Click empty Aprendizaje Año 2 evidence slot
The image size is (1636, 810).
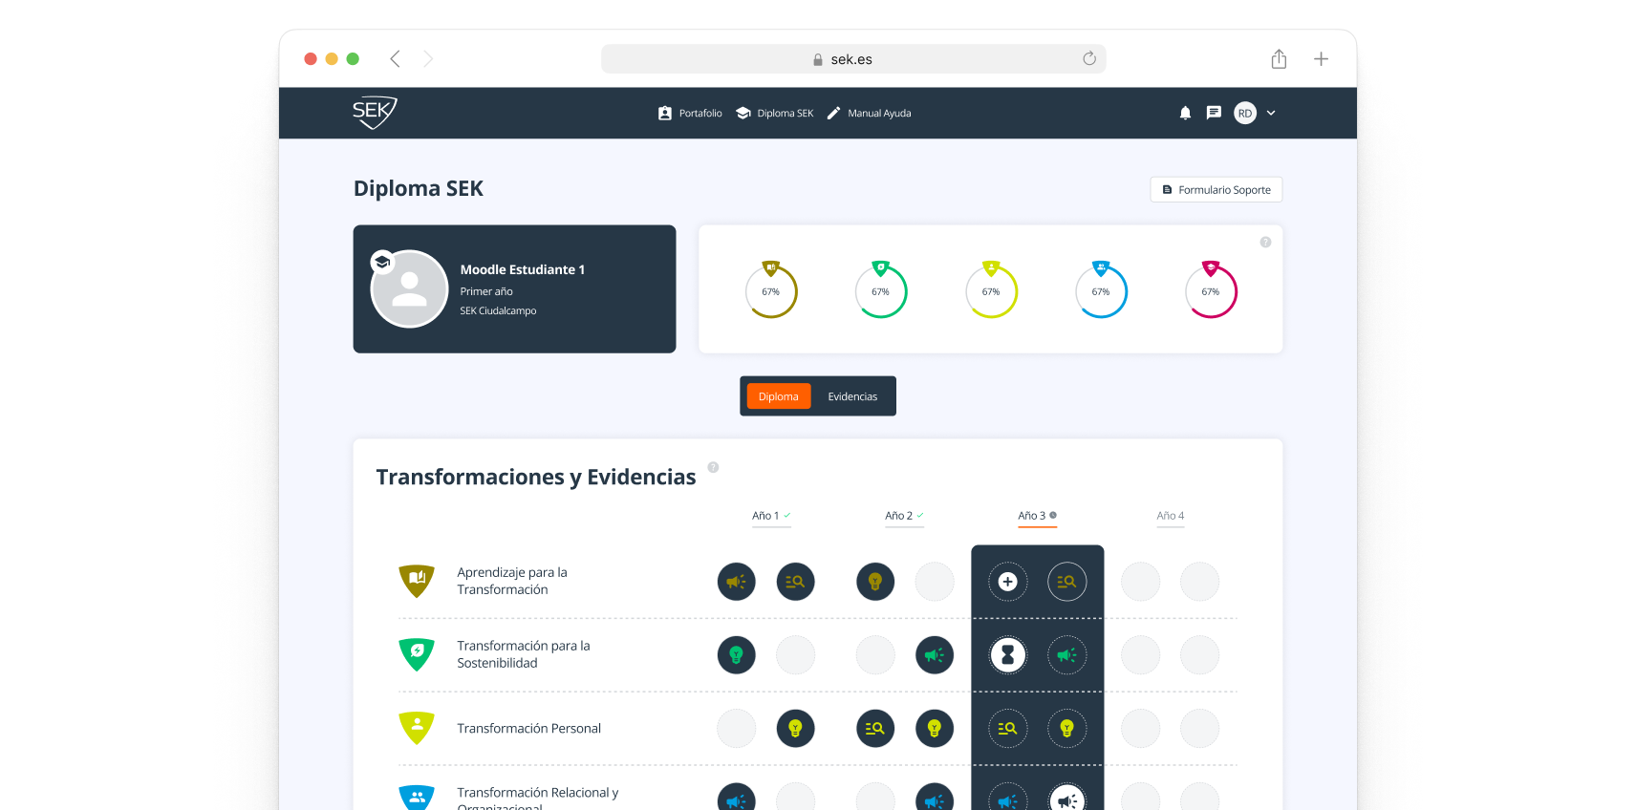tap(935, 582)
